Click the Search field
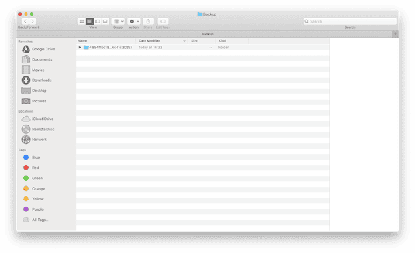Image resolution: width=415 pixels, height=253 pixels. [350, 21]
